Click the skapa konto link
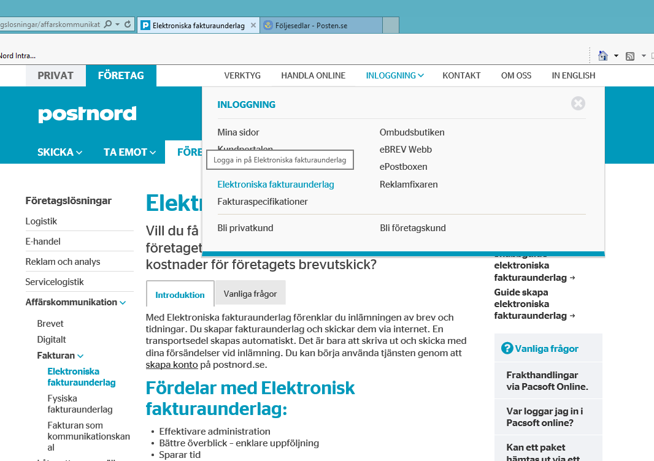Screen dimensions: 654x461 coord(172,365)
